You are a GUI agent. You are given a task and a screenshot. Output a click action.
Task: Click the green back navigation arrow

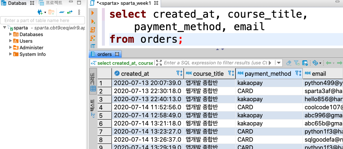329,63
